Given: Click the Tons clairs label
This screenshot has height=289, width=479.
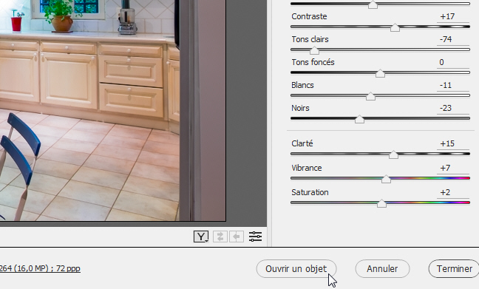Looking at the screenshot, I should pyautogui.click(x=310, y=39).
